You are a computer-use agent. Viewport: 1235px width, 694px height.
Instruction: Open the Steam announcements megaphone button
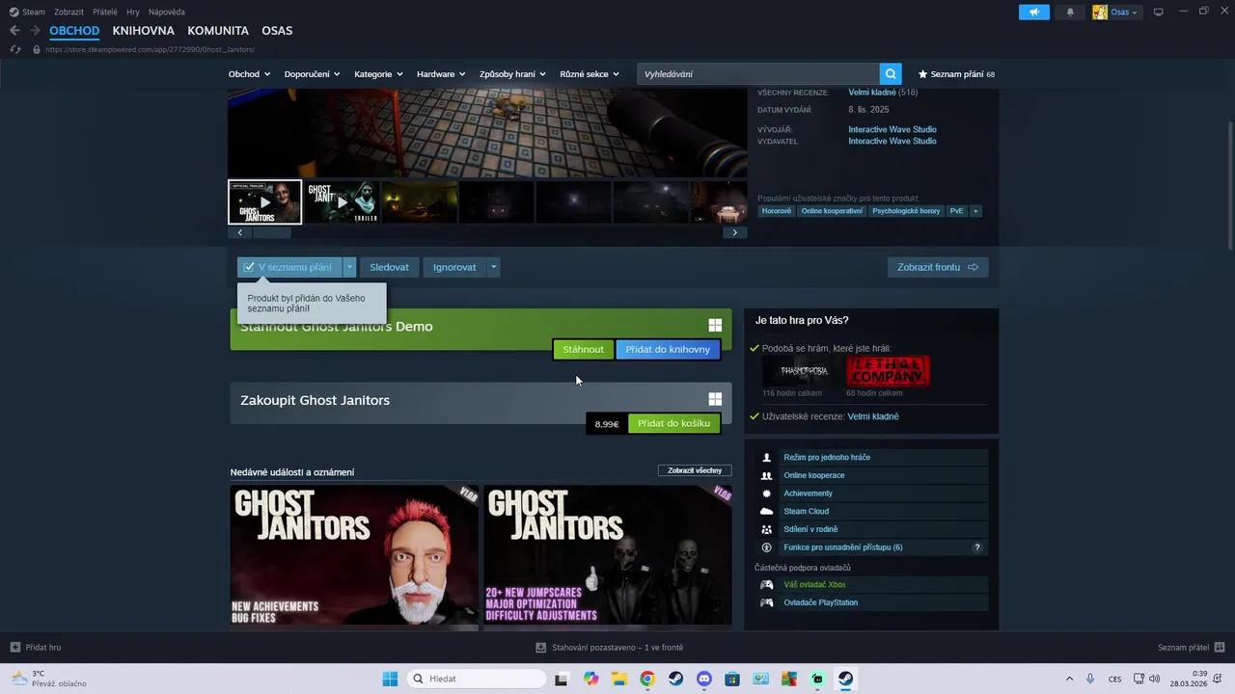click(x=1033, y=13)
